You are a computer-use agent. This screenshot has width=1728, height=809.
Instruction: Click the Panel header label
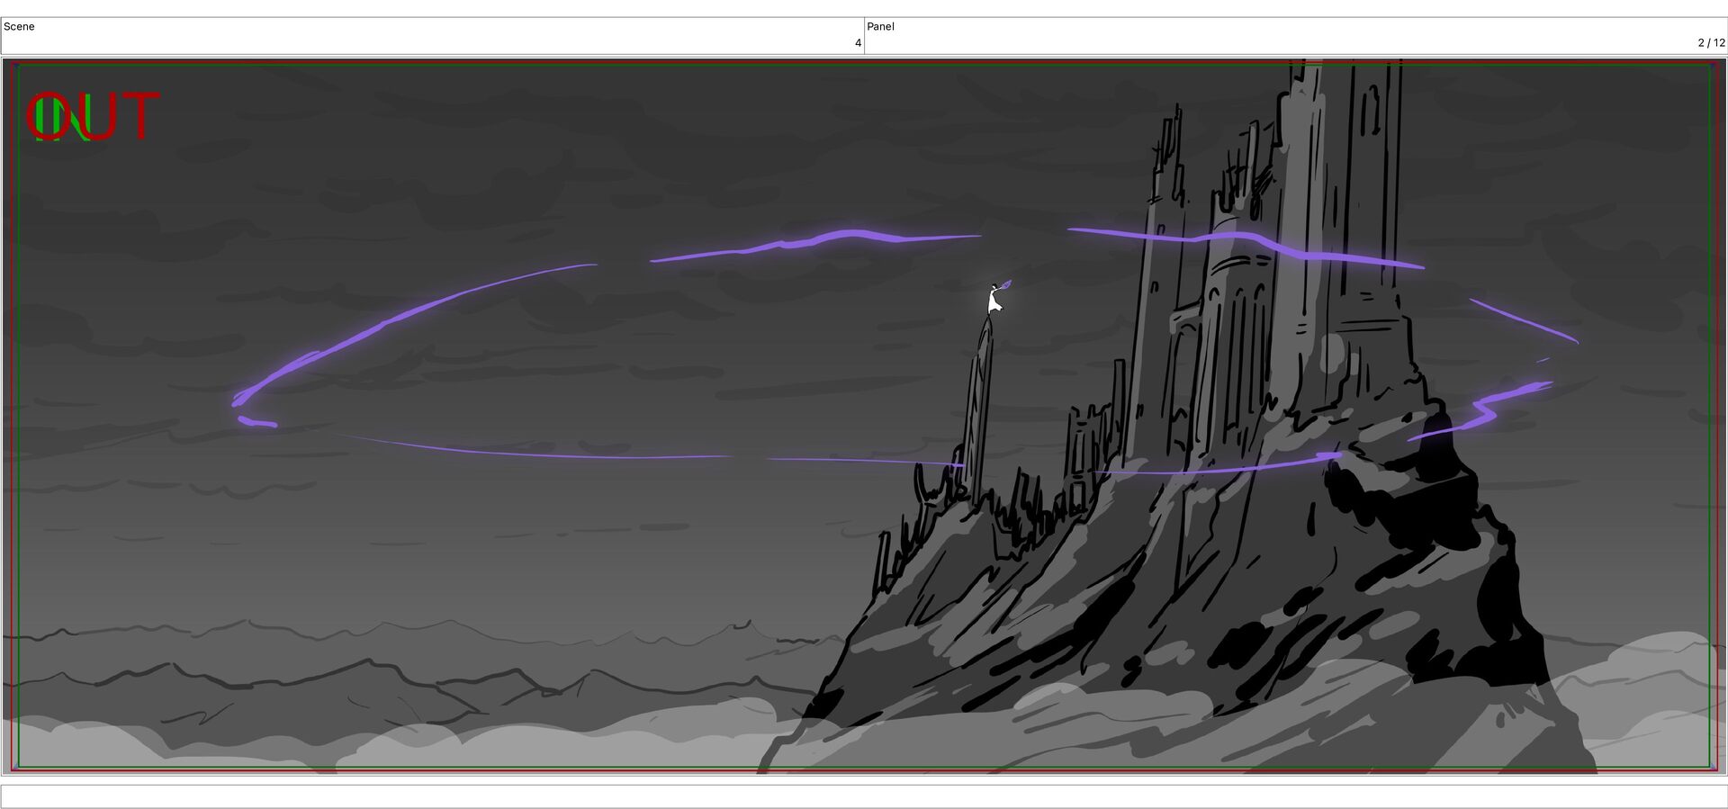point(880,26)
